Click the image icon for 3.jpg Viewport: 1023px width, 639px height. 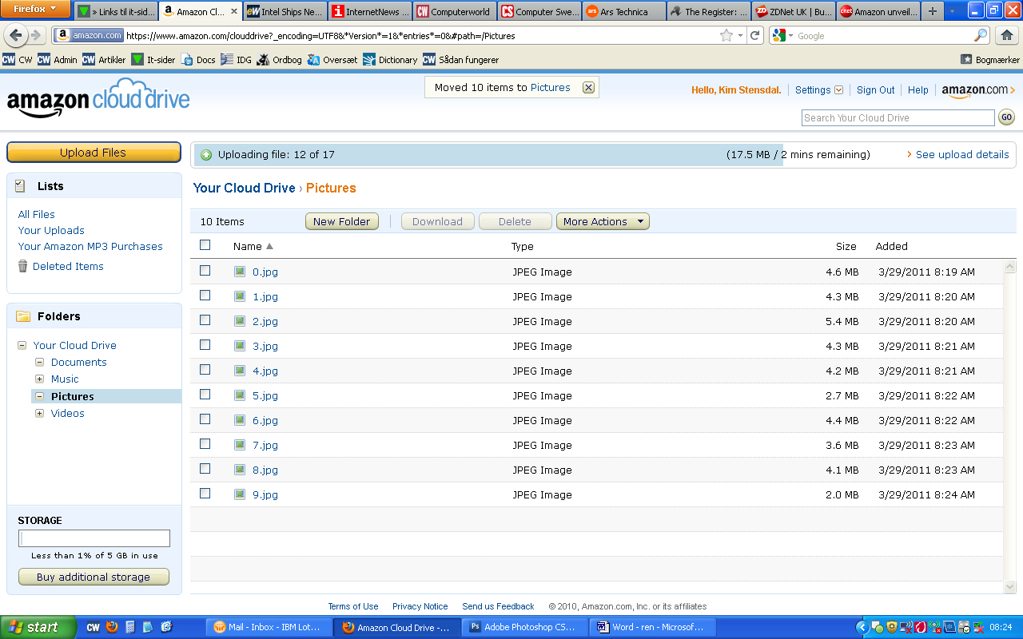[240, 346]
